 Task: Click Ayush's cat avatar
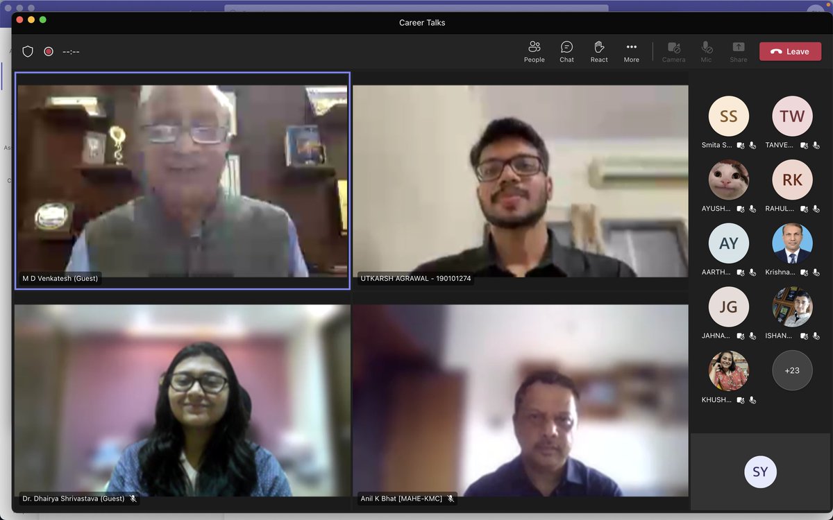(728, 180)
